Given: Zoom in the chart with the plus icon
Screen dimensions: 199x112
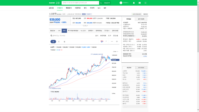Looking at the screenshot, I should 117,41.
